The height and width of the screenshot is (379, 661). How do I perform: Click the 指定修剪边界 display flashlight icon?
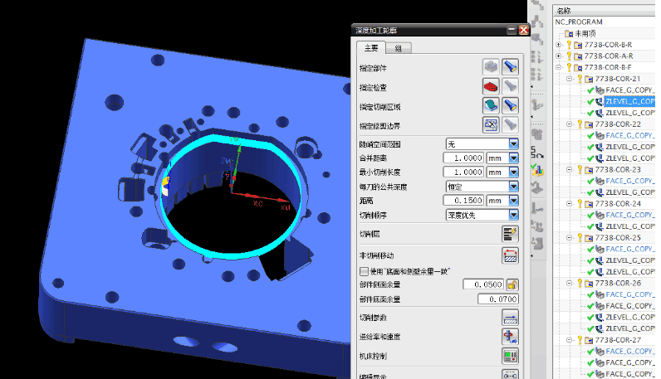click(x=510, y=124)
